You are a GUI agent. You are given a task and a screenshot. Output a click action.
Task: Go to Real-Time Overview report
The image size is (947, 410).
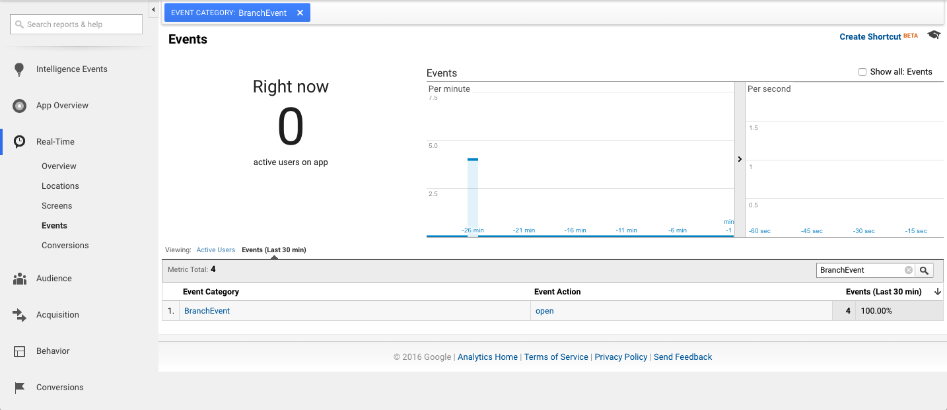pyautogui.click(x=59, y=166)
